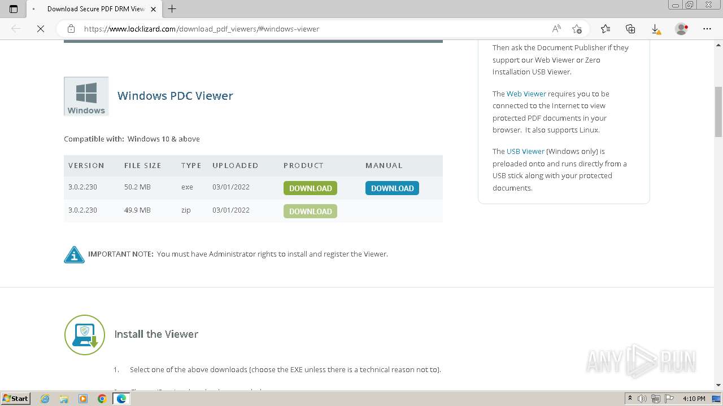Click the Windows logo image
Viewport: 723px width, 406px height.
tap(86, 96)
